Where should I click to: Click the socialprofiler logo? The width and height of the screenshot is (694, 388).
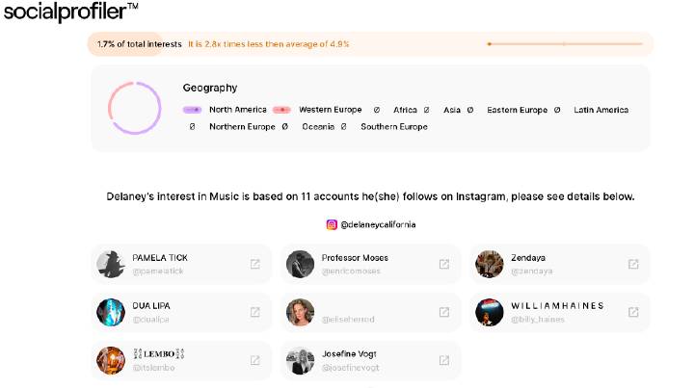pyautogui.click(x=70, y=12)
